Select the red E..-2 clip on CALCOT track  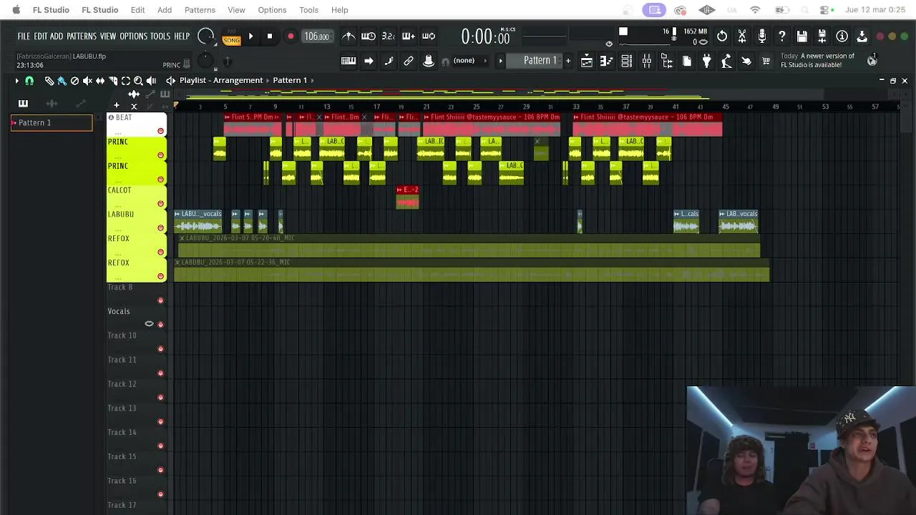(407, 197)
